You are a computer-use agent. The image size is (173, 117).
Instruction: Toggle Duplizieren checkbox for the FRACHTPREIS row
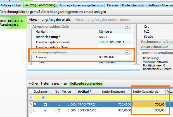click(46, 104)
